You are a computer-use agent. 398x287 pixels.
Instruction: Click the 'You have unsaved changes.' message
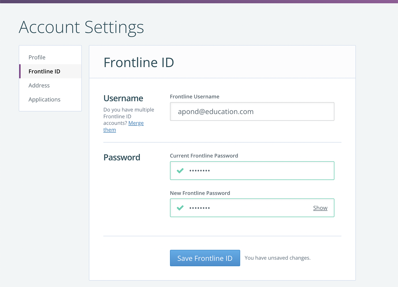pyautogui.click(x=278, y=258)
